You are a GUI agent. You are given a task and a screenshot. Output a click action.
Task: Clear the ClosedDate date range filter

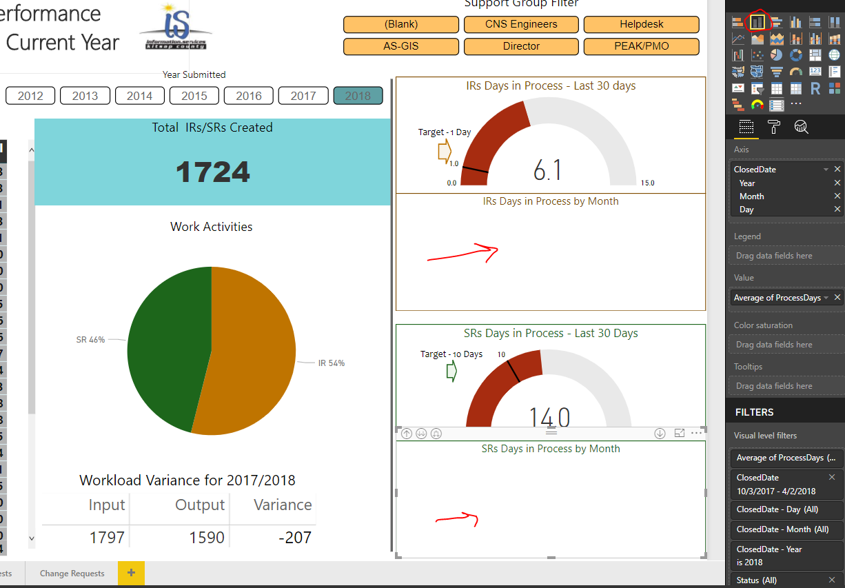[832, 477]
